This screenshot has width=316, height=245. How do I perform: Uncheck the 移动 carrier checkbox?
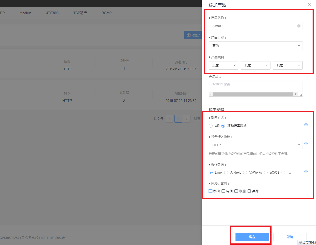210,191
